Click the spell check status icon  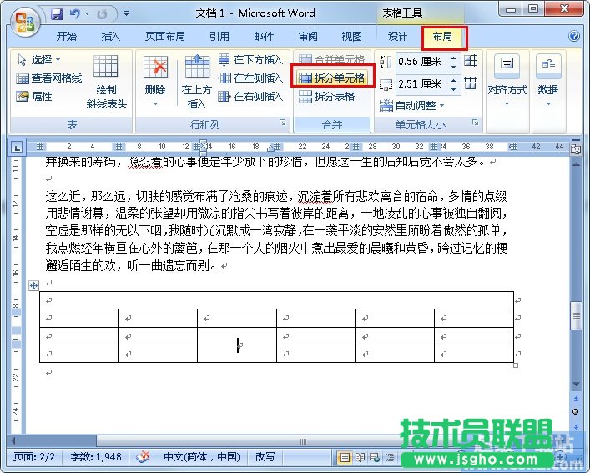click(x=143, y=457)
